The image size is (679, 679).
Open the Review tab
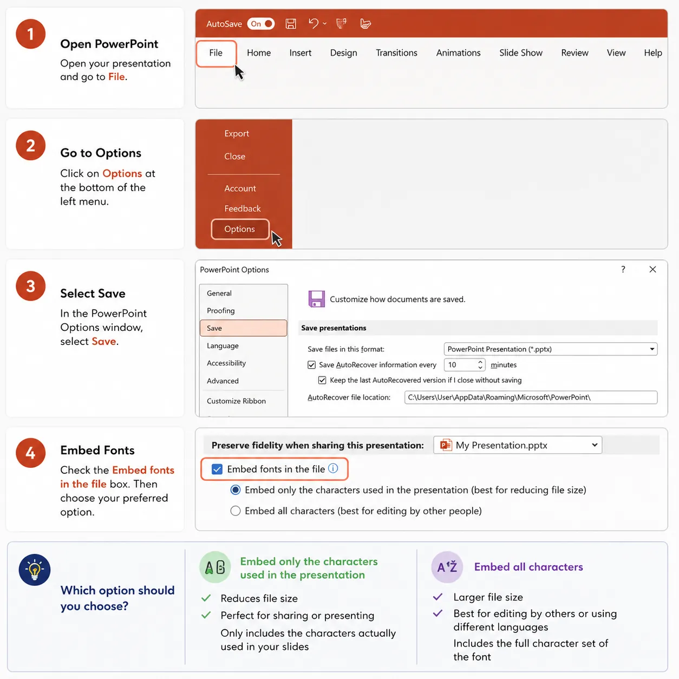pos(575,53)
